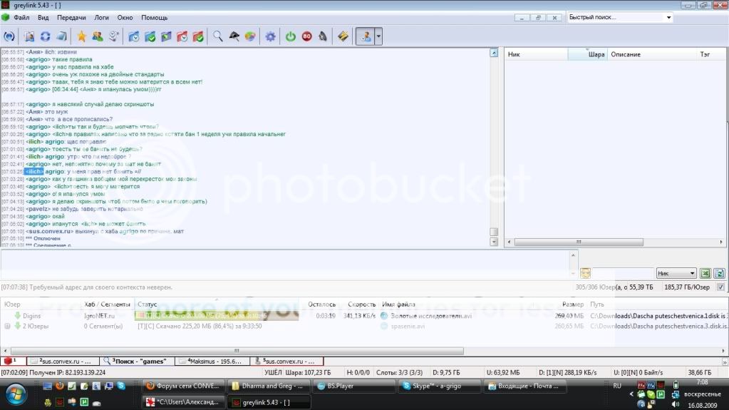Open the emoticon picker smiley icon

pyautogui.click(x=585, y=273)
